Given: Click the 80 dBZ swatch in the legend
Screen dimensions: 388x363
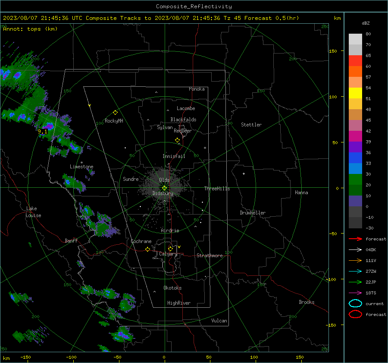Looking at the screenshot, I should (355, 39).
